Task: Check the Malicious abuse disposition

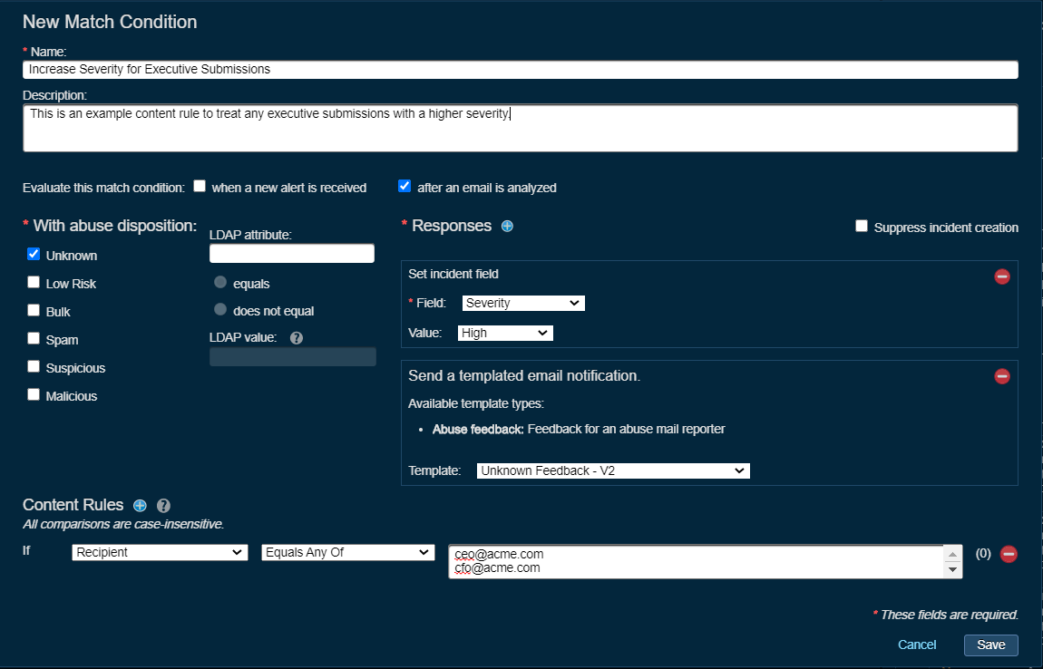Action: coord(34,395)
